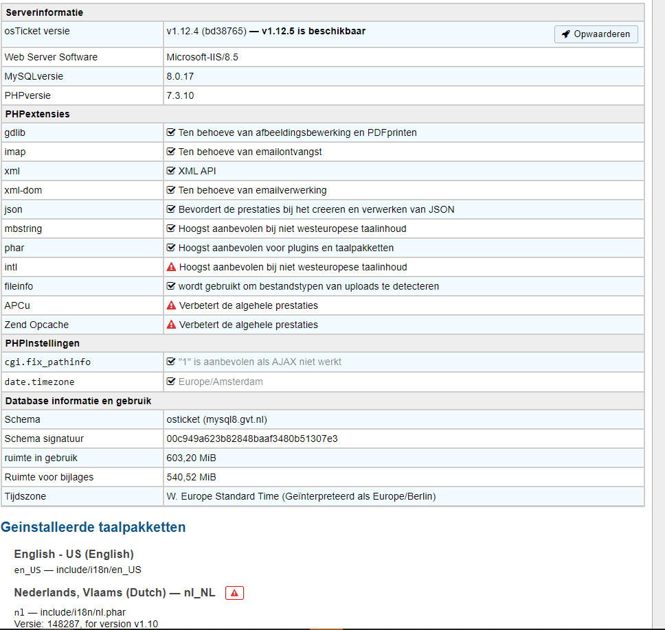This screenshot has width=665, height=630.
Task: Click the cgi.fix_pathinfo check icon
Action: point(171,362)
